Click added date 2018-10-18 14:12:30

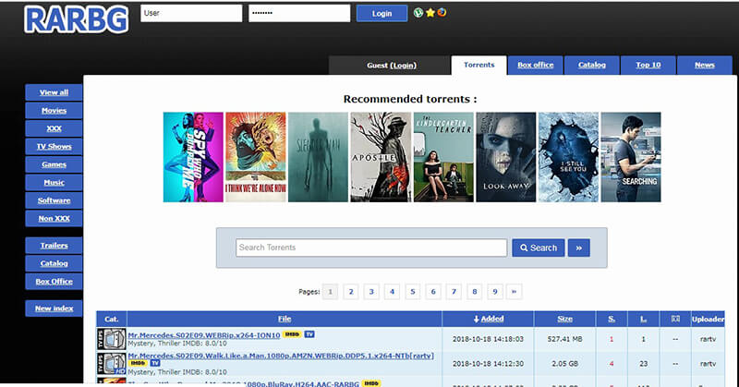pyautogui.click(x=488, y=363)
